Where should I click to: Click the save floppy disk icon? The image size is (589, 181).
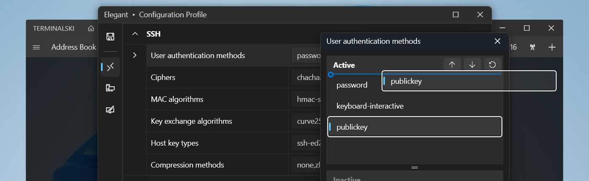click(110, 37)
